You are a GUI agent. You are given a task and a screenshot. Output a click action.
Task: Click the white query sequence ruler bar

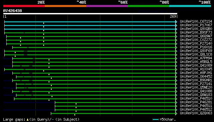click(x=90, y=14)
